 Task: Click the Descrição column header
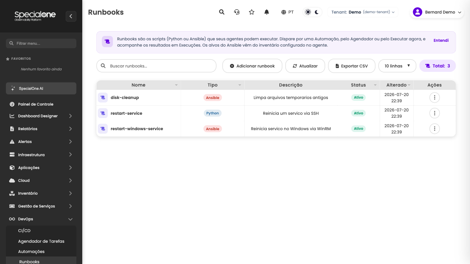(x=291, y=85)
